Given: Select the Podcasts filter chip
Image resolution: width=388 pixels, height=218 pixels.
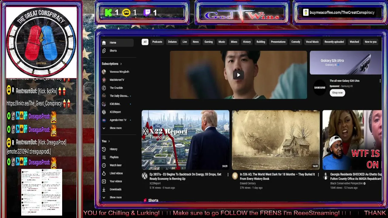Looking at the screenshot, I should 157,42.
